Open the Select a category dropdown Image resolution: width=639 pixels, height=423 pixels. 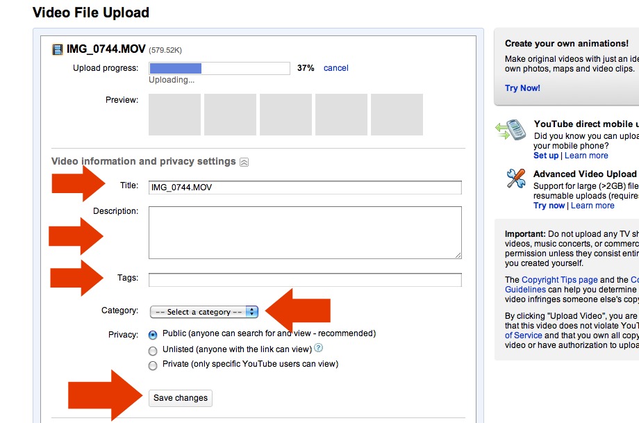[x=204, y=312]
